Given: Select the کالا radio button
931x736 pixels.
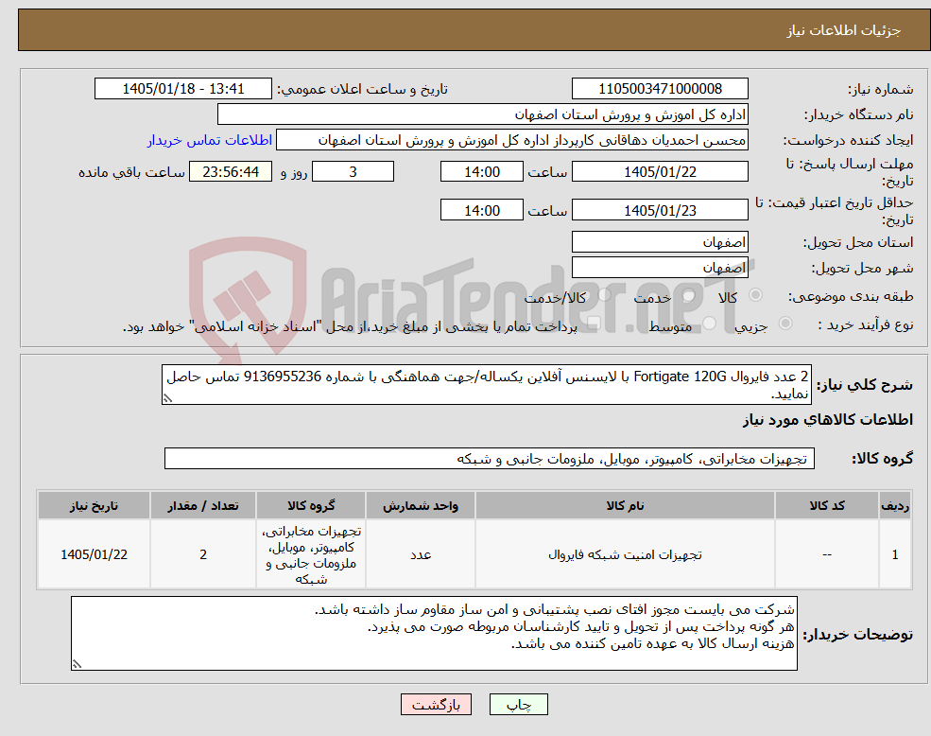Looking at the screenshot, I should click(756, 295).
